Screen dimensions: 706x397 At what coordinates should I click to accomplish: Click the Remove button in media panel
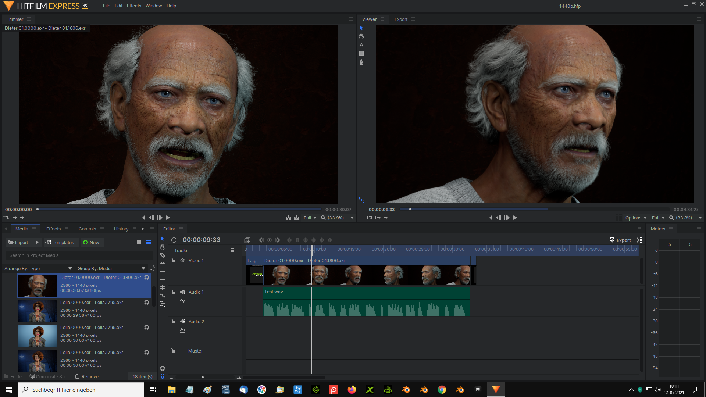click(x=87, y=376)
